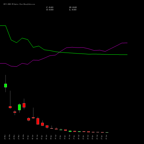Click the '24 Mar' date axis label
The width and height of the screenshot is (144, 144).
pyautogui.click(x=10, y=137)
